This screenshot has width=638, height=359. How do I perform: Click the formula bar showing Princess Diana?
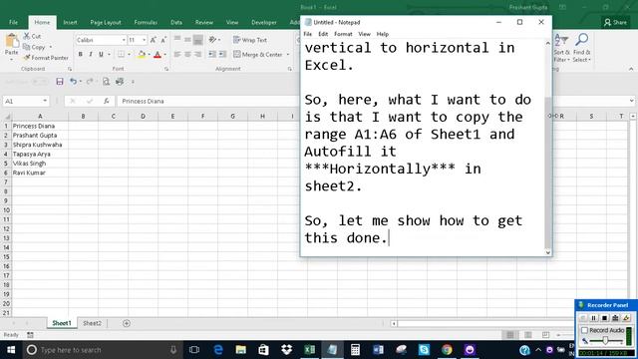tap(207, 101)
